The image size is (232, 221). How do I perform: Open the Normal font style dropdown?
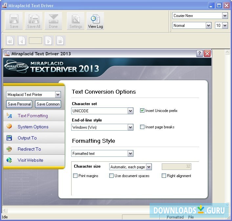208,26
